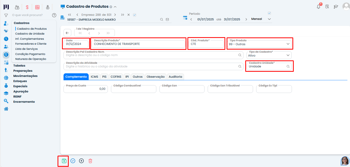Open Fornecedores e Cliente menu item

tap(31, 44)
